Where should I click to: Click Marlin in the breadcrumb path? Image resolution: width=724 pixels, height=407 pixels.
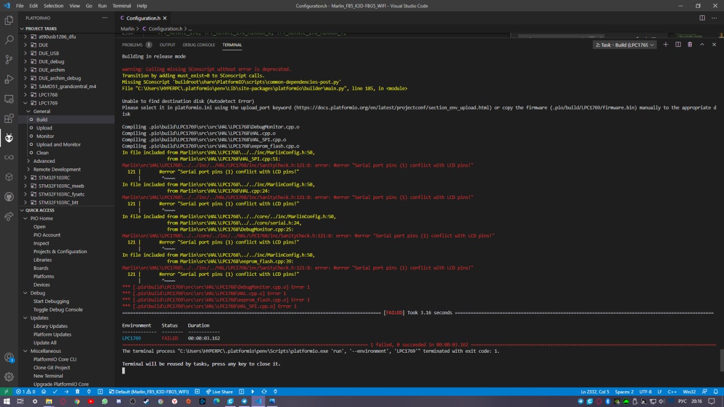[127, 29]
